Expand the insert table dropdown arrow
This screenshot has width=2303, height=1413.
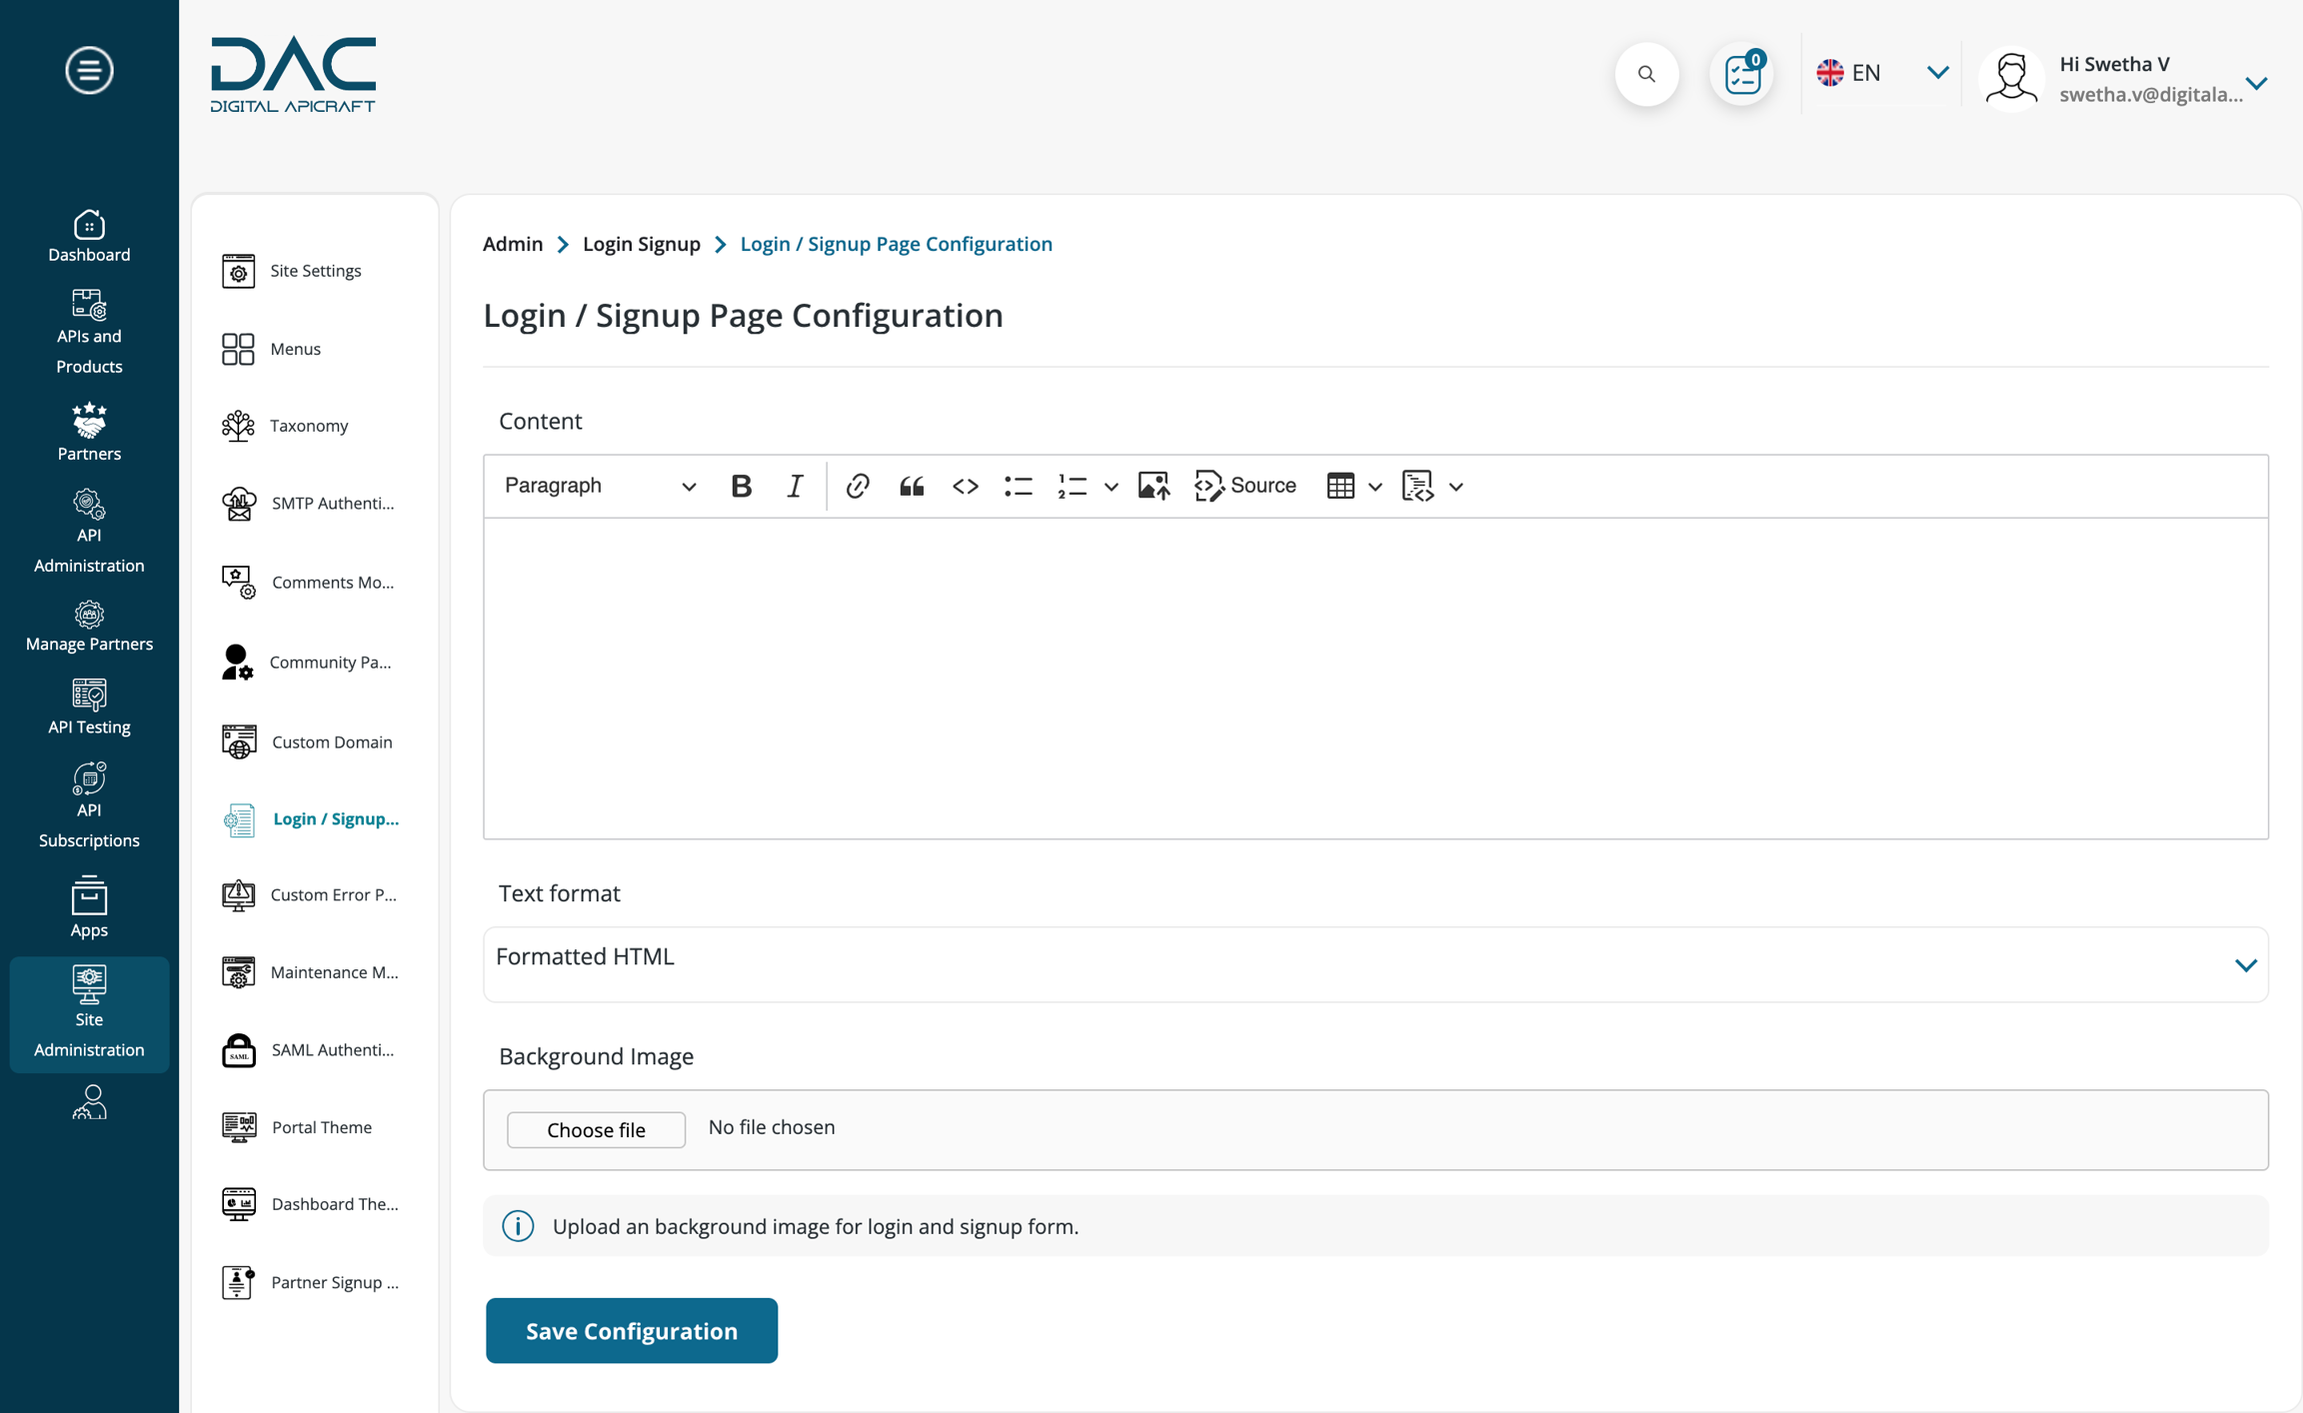(x=1375, y=487)
